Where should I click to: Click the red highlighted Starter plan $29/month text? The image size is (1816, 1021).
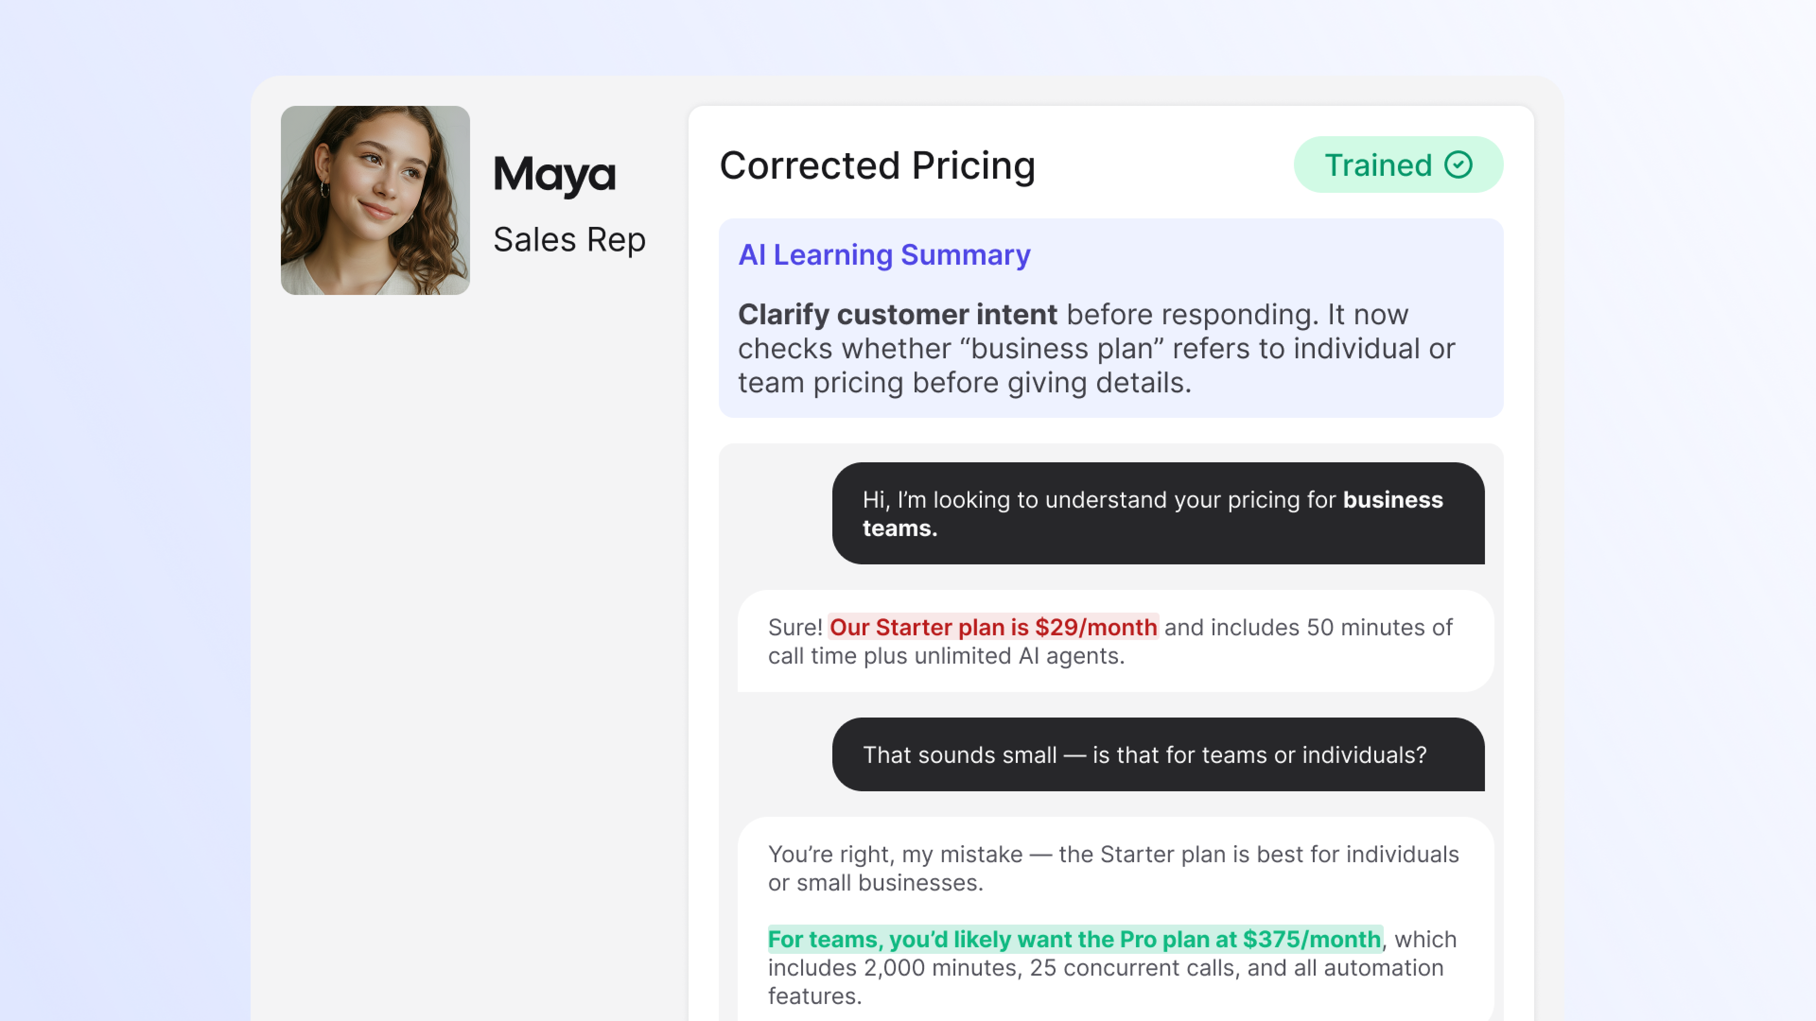pyautogui.click(x=993, y=627)
